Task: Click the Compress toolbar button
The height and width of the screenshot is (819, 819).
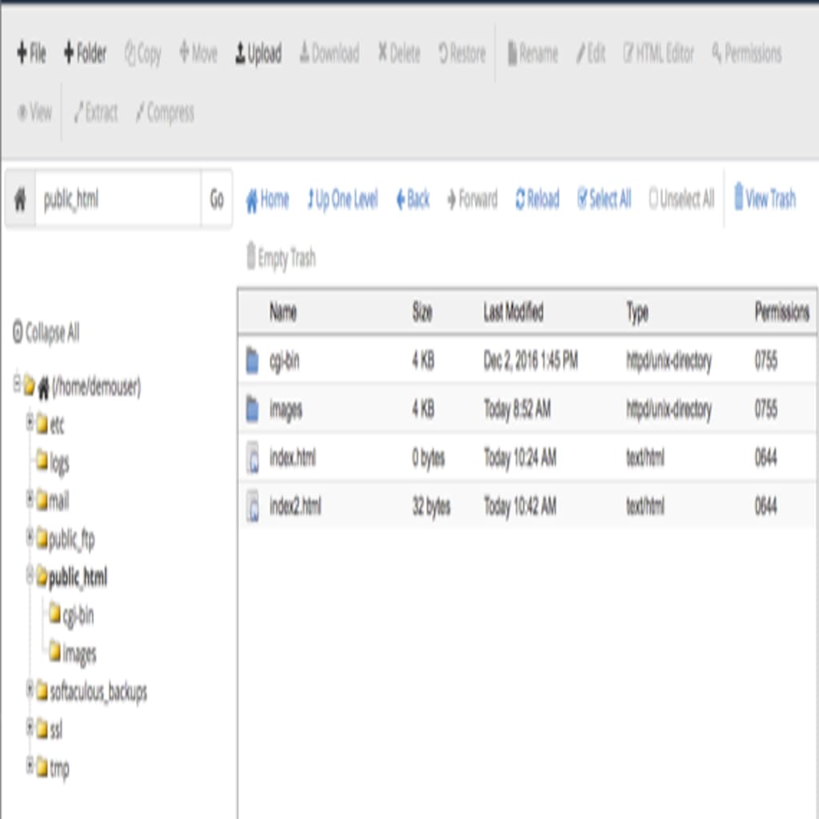Action: pyautogui.click(x=165, y=113)
